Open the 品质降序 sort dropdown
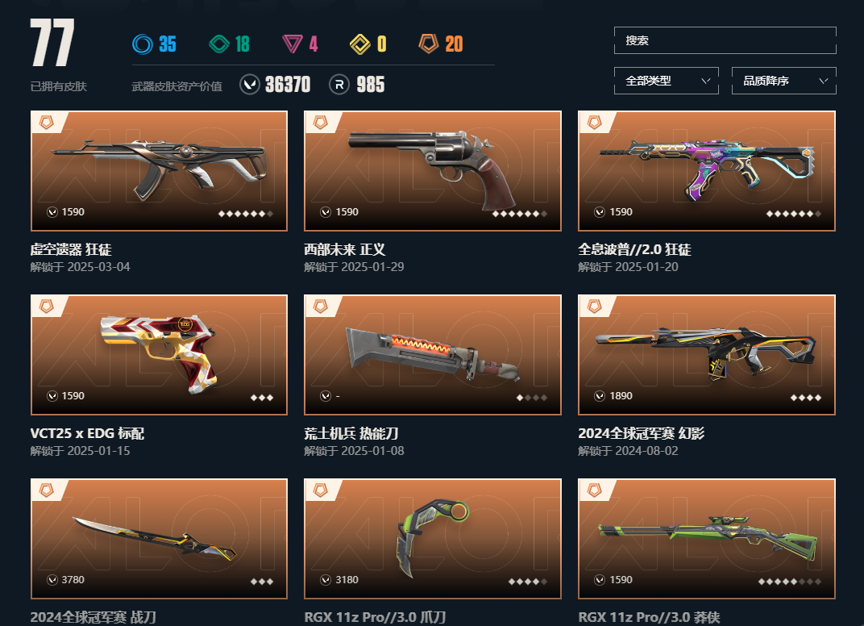 click(x=783, y=81)
